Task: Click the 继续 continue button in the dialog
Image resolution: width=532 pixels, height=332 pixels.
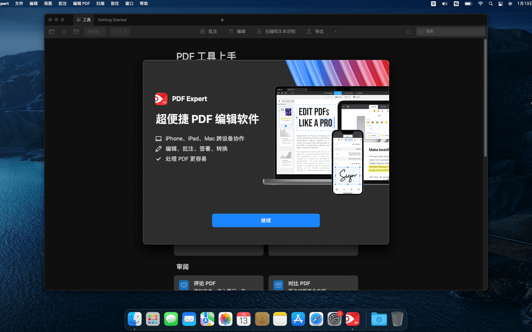Action: [266, 220]
